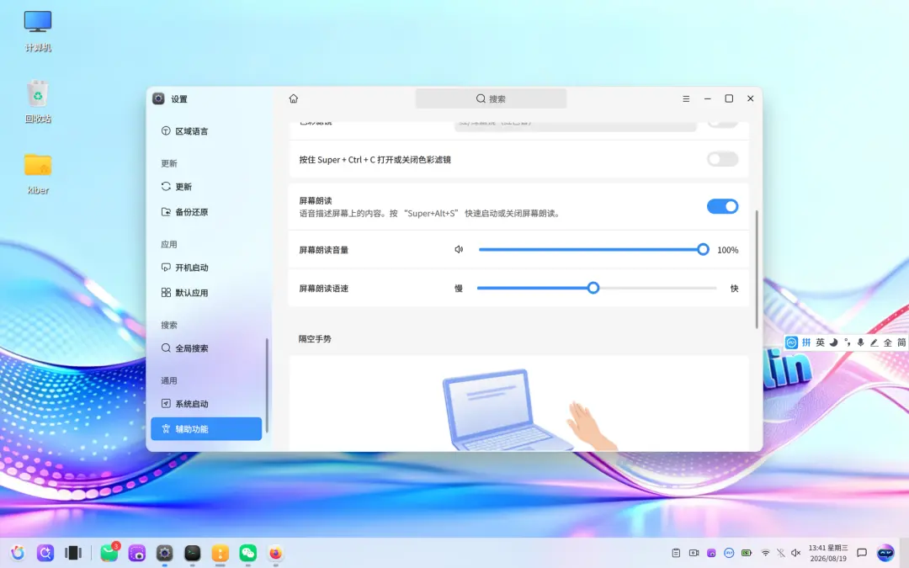Click the muted volume tray icon
The width and height of the screenshot is (909, 568).
pyautogui.click(x=796, y=553)
